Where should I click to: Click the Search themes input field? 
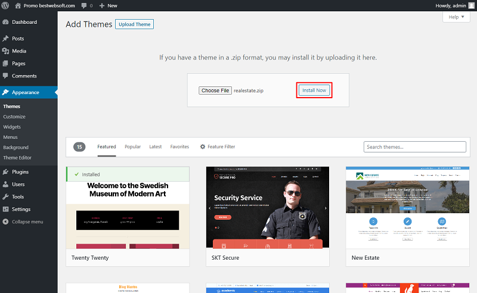[x=414, y=147]
